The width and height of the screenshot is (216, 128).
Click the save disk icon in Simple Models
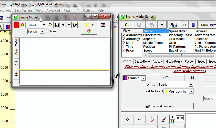click(x=57, y=25)
